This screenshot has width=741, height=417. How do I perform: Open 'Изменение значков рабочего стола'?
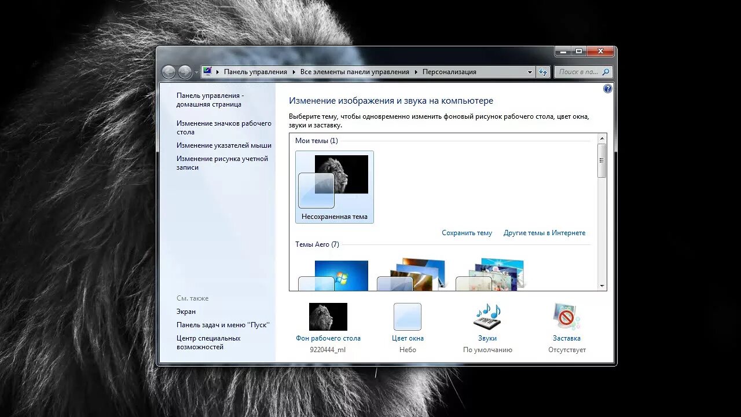(x=224, y=127)
